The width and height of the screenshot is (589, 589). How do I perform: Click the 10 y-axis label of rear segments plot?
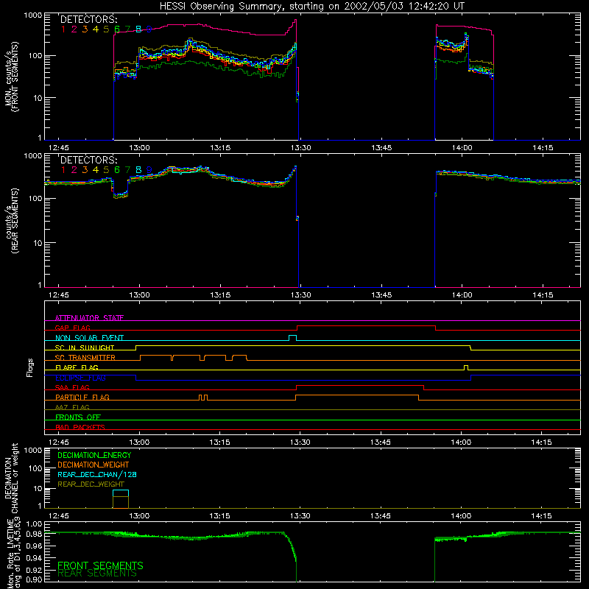pyautogui.click(x=38, y=243)
